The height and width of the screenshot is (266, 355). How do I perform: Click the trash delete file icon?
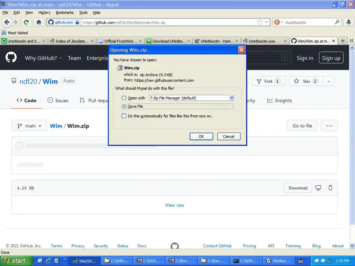pos(330,188)
